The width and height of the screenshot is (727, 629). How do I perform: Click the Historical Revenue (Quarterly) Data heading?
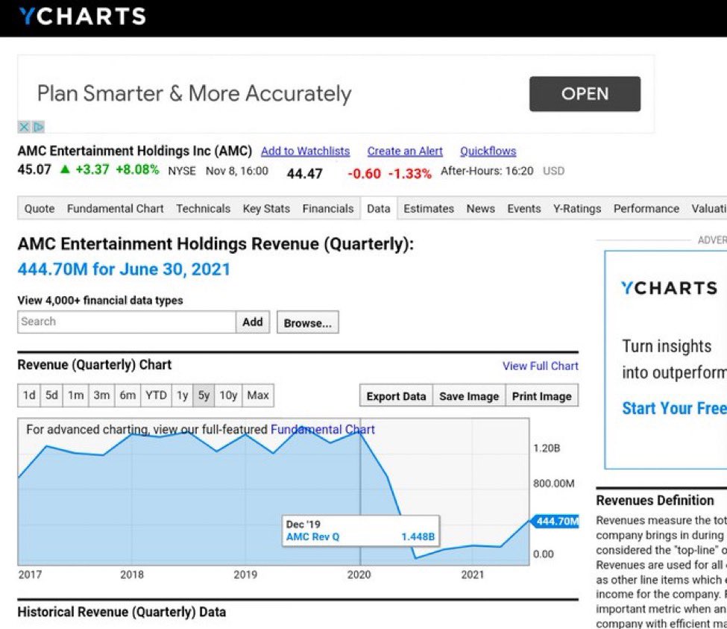pyautogui.click(x=122, y=613)
